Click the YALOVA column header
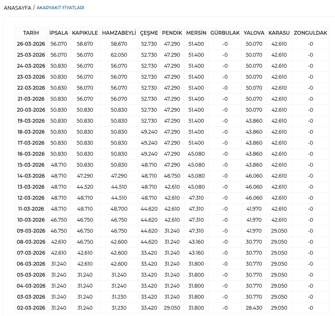 [254, 33]
